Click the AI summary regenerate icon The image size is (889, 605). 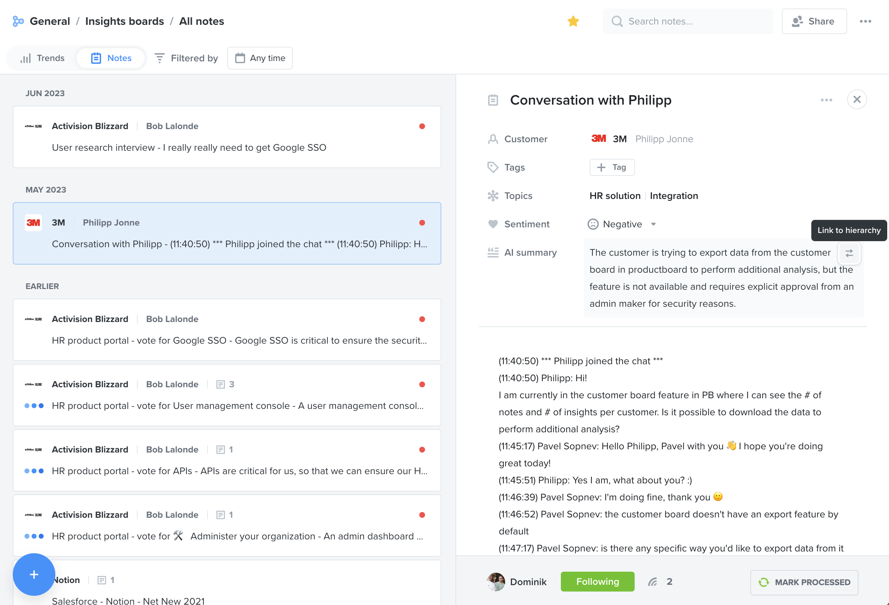(x=849, y=252)
